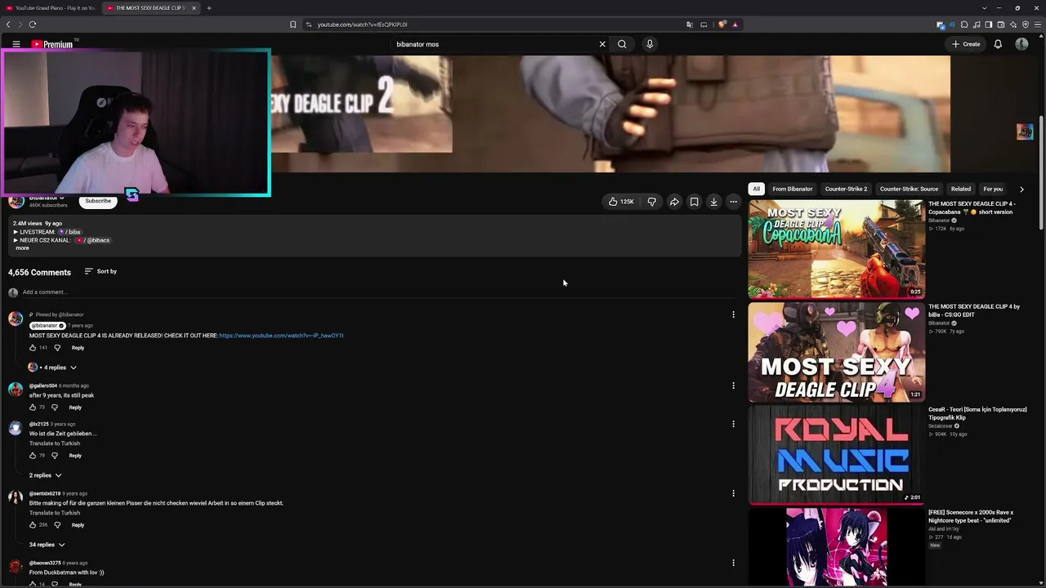Visit the @gallero504 commenter profile
The width and height of the screenshot is (1046, 588).
(x=43, y=385)
